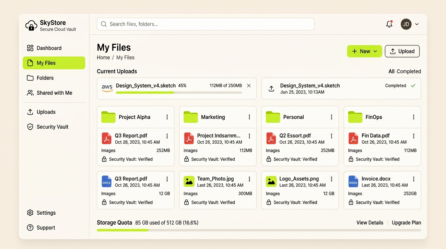Open Shared with Me section

point(54,93)
